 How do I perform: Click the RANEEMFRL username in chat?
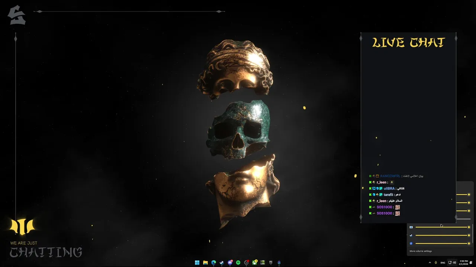pos(390,176)
